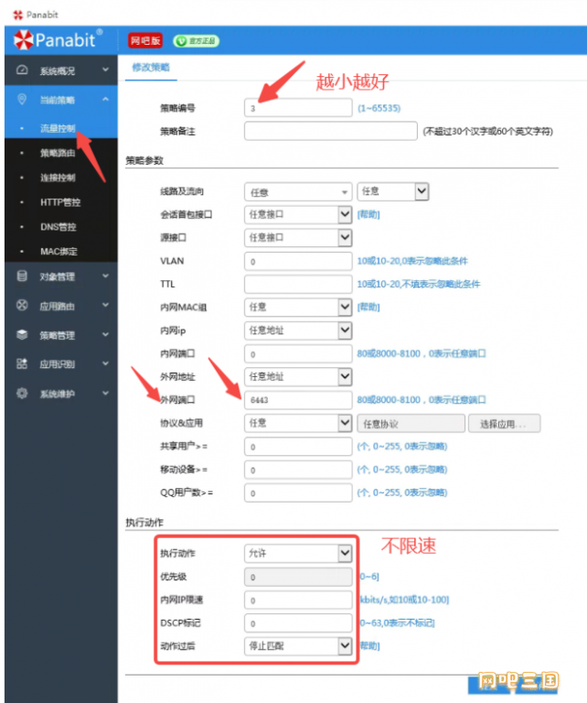Open the HTTP管控 sidebar item
Image resolution: width=587 pixels, height=703 pixels.
click(x=61, y=202)
